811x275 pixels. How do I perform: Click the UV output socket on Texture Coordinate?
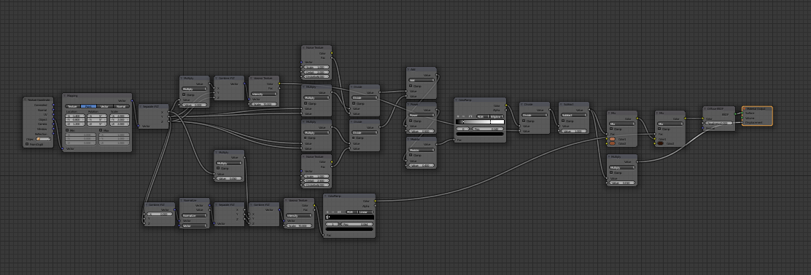[53, 114]
